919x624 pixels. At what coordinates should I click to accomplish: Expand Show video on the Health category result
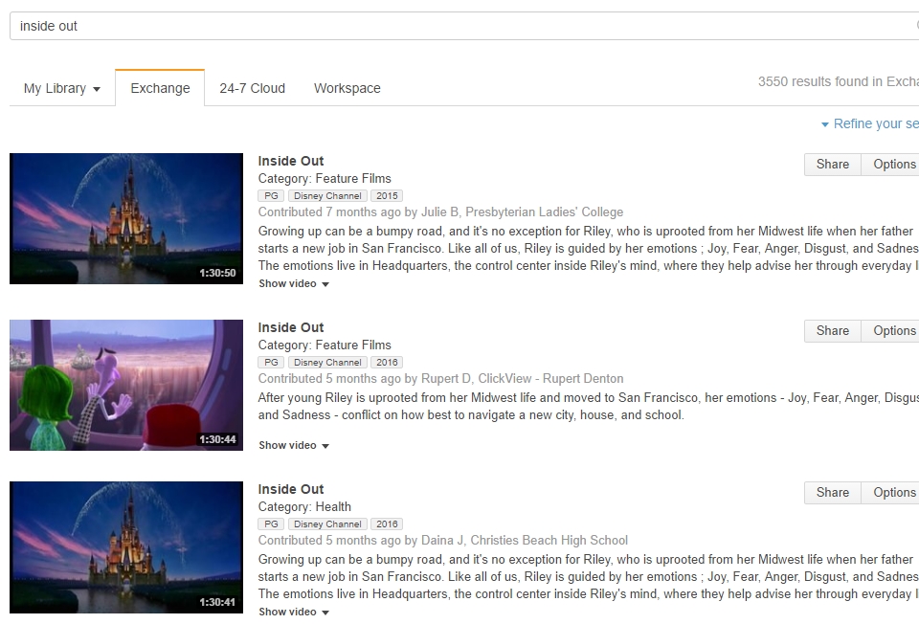[x=287, y=610]
